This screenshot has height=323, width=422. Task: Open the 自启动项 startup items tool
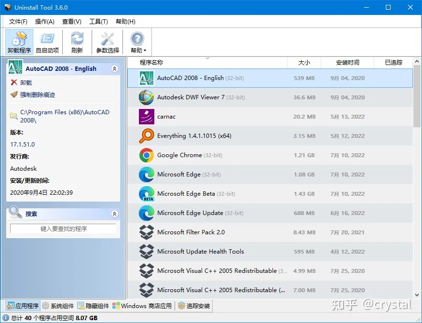(x=47, y=42)
